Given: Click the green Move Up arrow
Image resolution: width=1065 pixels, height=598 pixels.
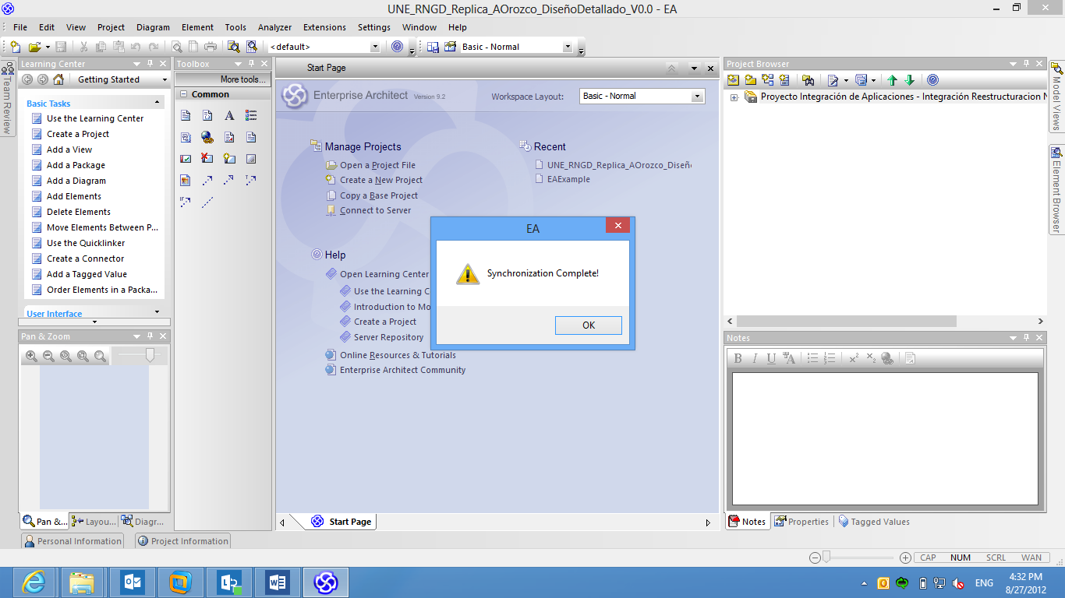Looking at the screenshot, I should (x=892, y=79).
